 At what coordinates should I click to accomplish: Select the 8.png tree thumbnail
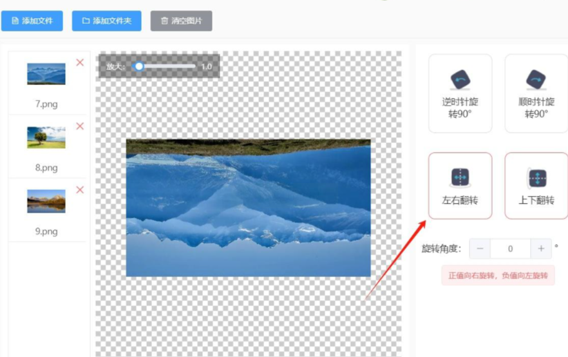46,137
